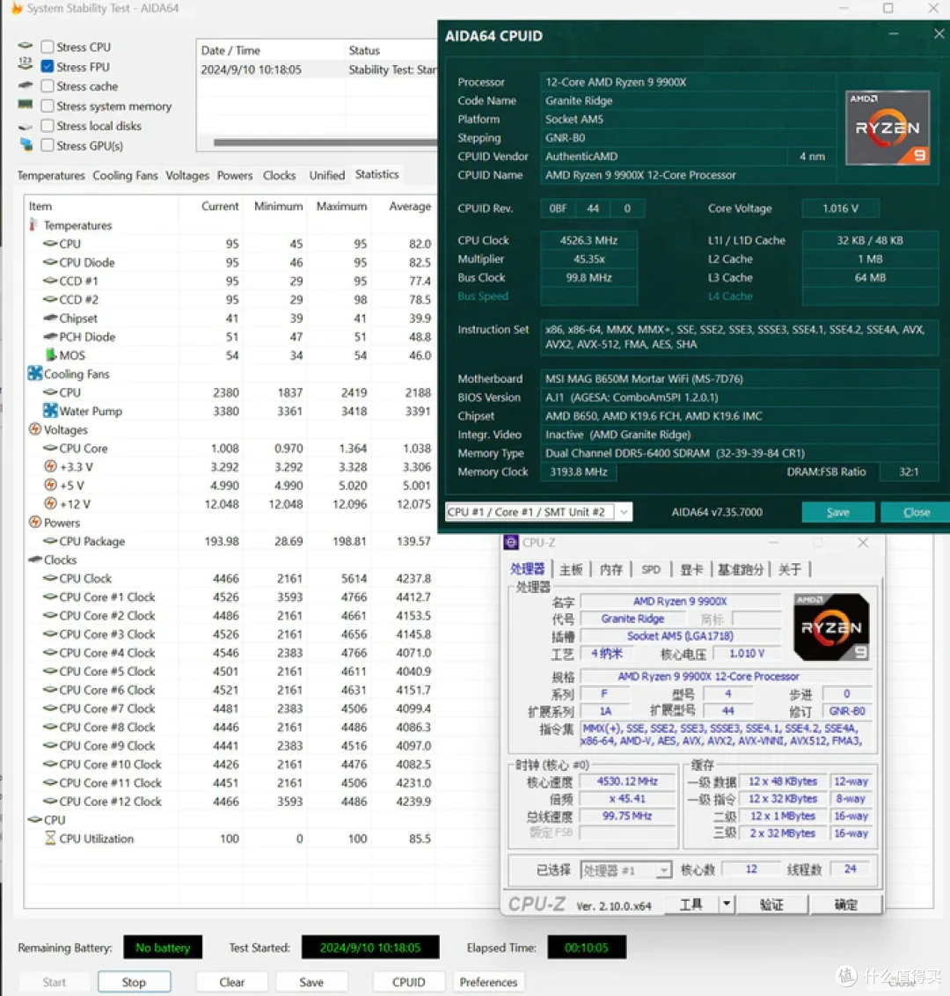950x996 pixels.
Task: Click the Stress local disks icon
Action: click(26, 127)
